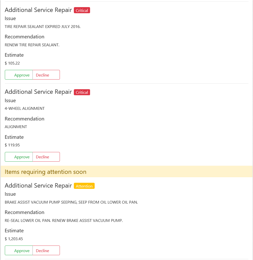The image size is (253, 260).
Task: Click the tire sealant expired July 2016 issue text
Action: pyautogui.click(x=42, y=27)
